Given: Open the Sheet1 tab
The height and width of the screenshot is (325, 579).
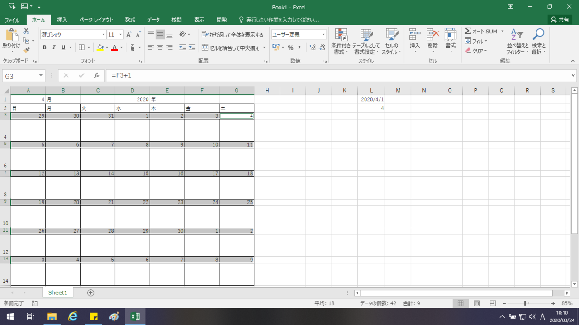Looking at the screenshot, I should (x=57, y=292).
